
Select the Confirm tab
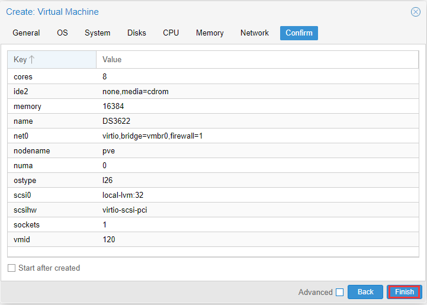coord(298,33)
